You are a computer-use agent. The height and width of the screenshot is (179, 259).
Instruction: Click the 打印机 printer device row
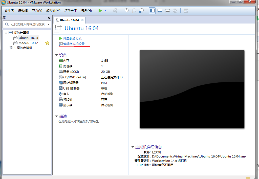(92, 99)
